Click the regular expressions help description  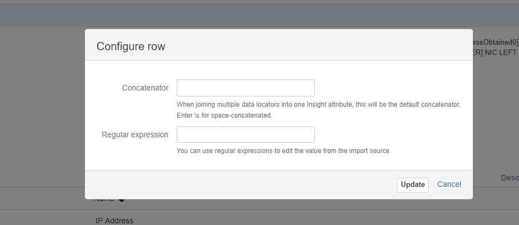tap(283, 151)
